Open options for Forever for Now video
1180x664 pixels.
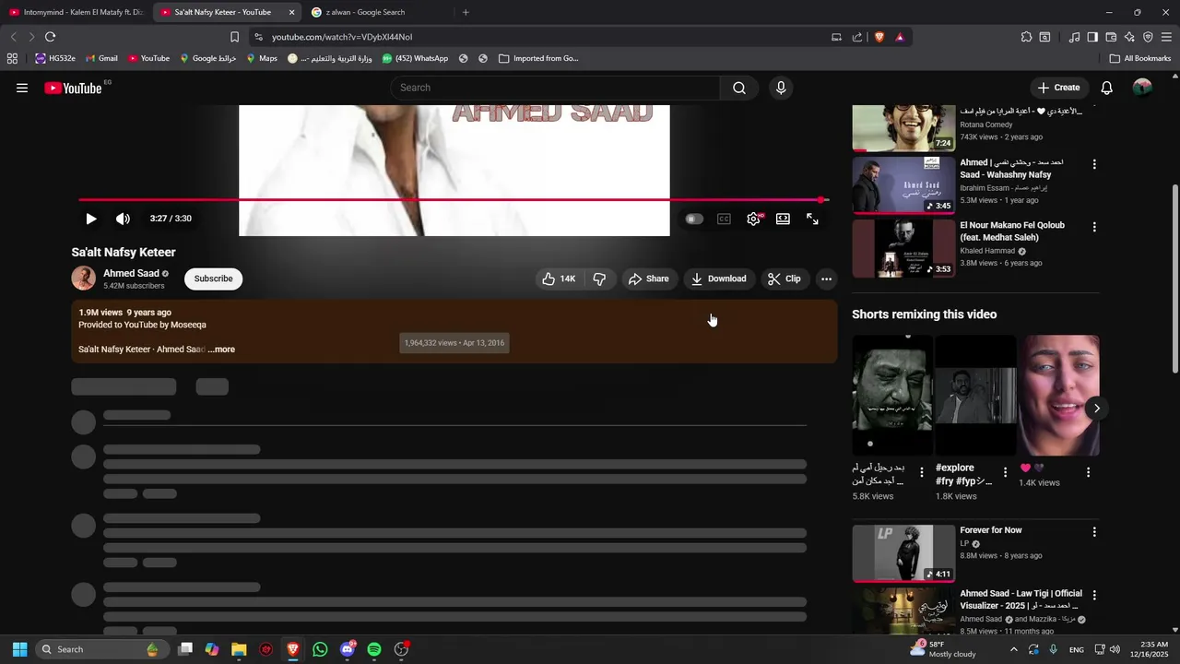coord(1094,532)
